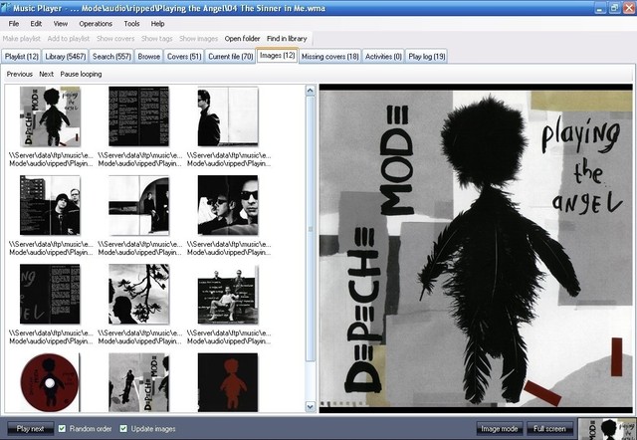
Task: Click Open folder in the toolbar
Action: click(x=242, y=39)
